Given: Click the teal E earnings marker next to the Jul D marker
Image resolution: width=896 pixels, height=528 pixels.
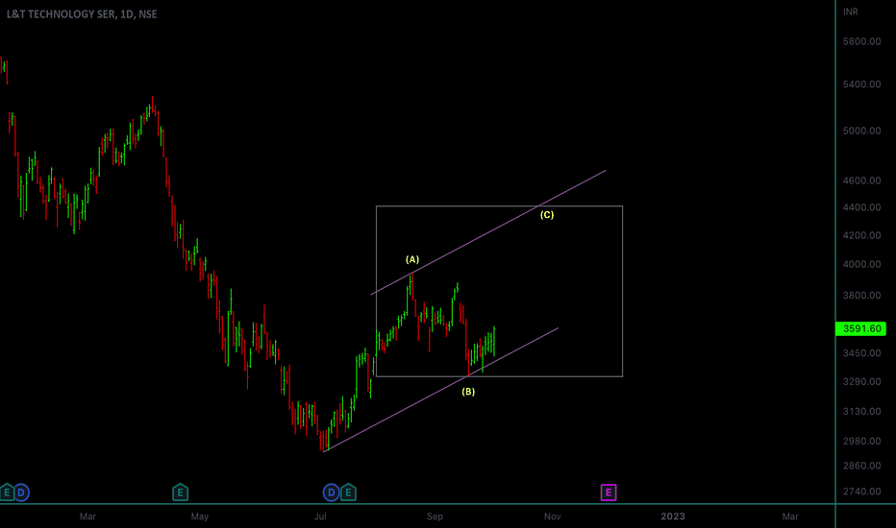Looking at the screenshot, I should tap(348, 492).
